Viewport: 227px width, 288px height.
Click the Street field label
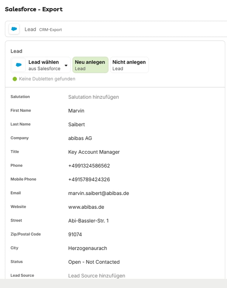pos(16,221)
